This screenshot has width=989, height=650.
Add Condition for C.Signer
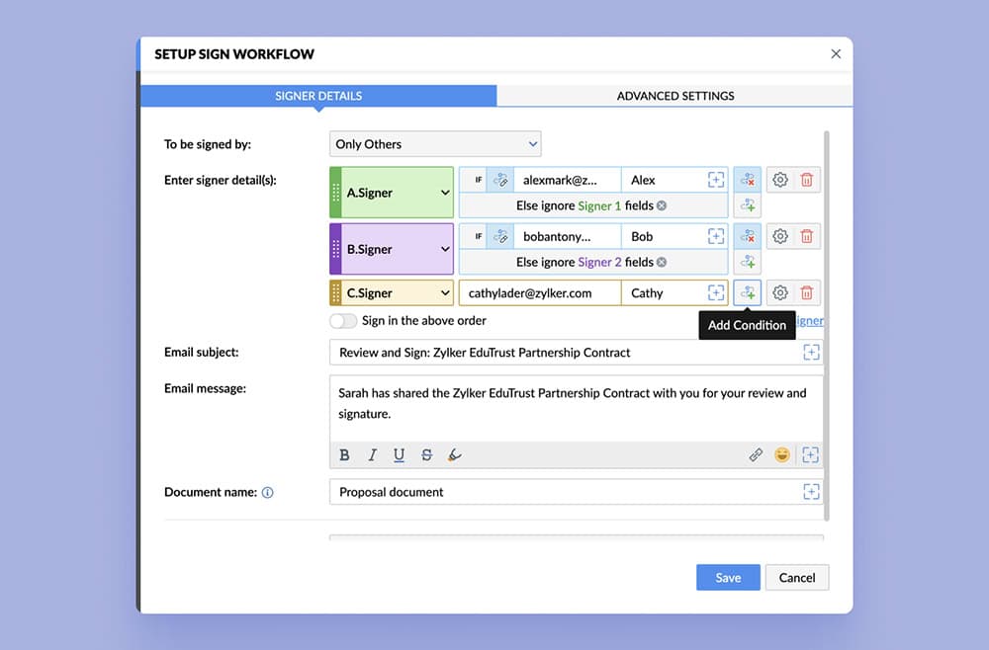click(748, 292)
